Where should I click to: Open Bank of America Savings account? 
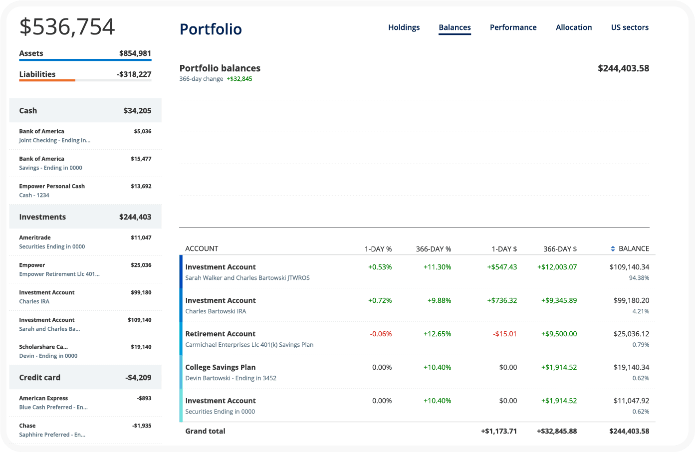pos(85,163)
